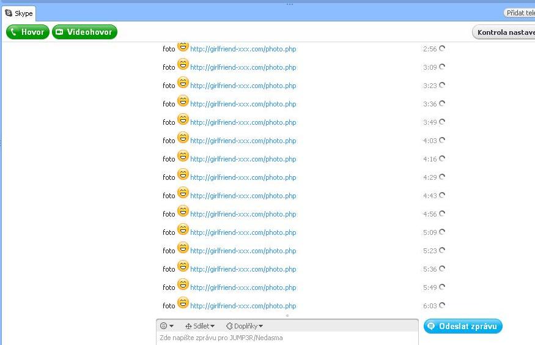
Task: Click the Přidat button at top right
Action: click(519, 13)
